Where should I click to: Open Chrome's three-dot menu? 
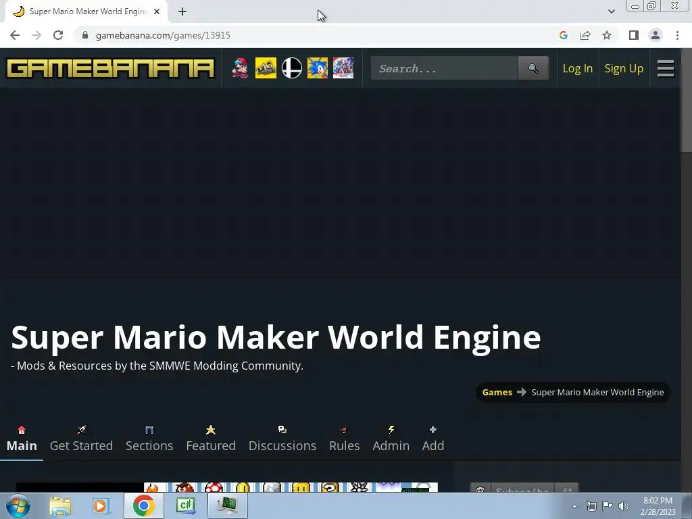pos(677,35)
